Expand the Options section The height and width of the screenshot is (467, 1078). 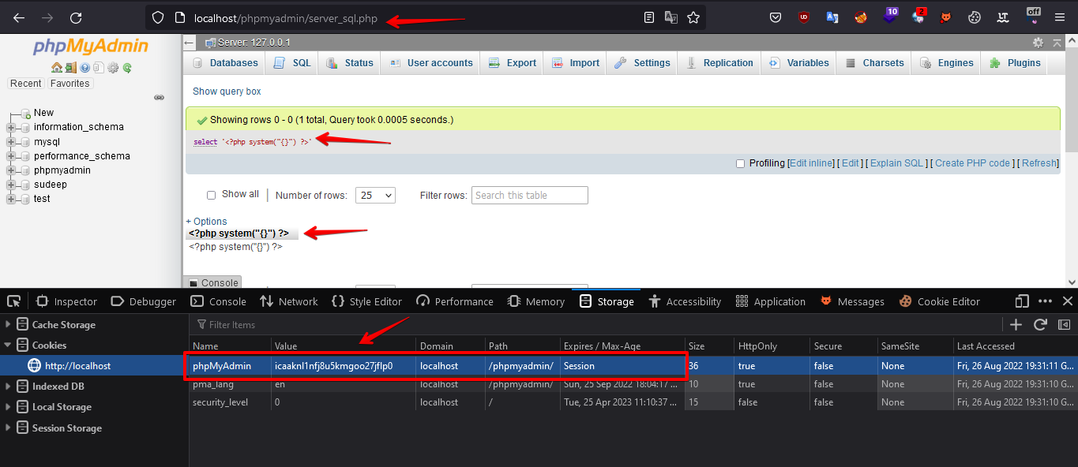tap(206, 221)
